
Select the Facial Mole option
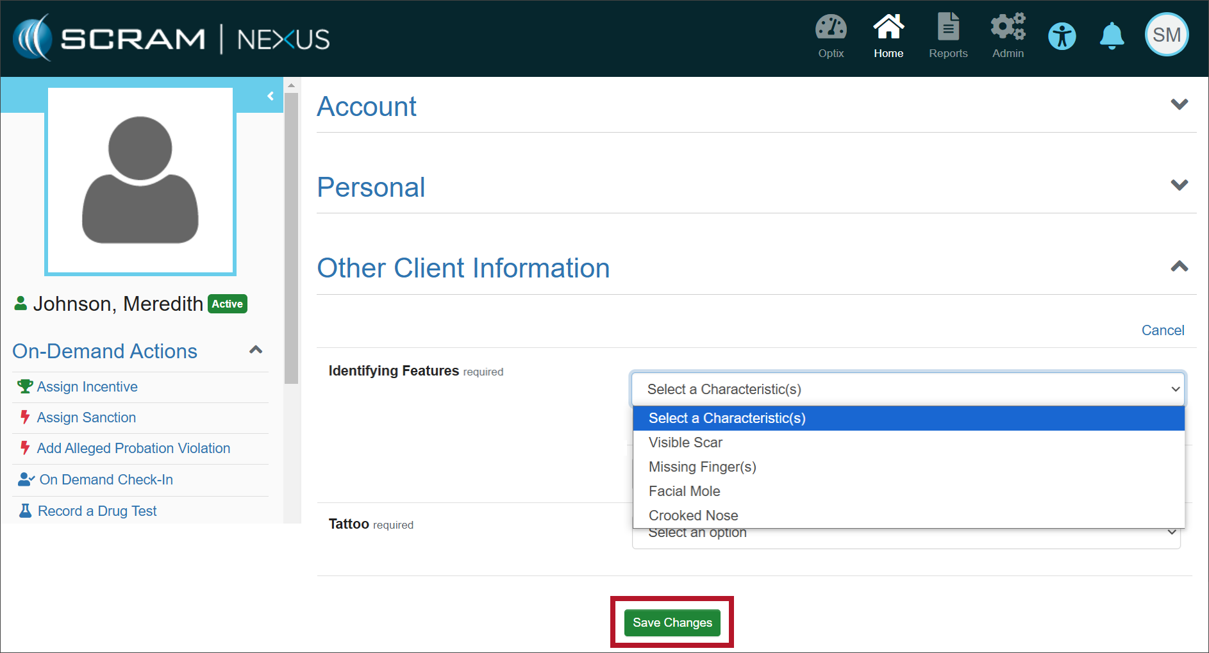(x=684, y=492)
